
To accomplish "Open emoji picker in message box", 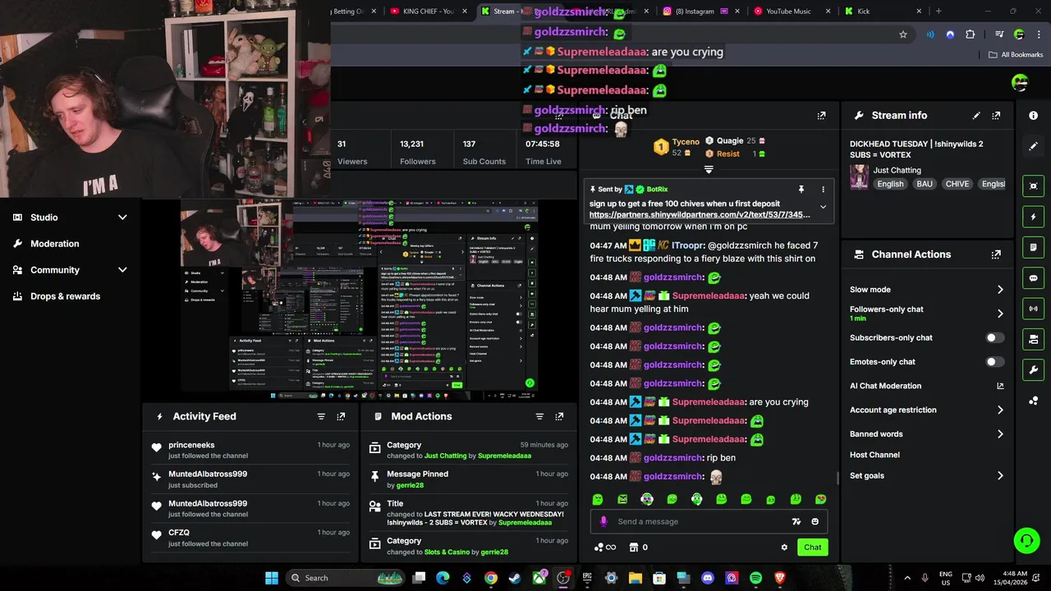I will click(815, 521).
